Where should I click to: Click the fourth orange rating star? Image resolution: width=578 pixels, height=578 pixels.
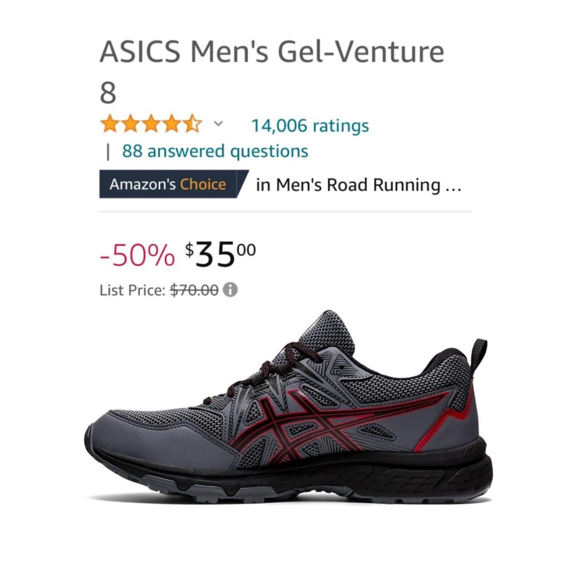pos(172,124)
